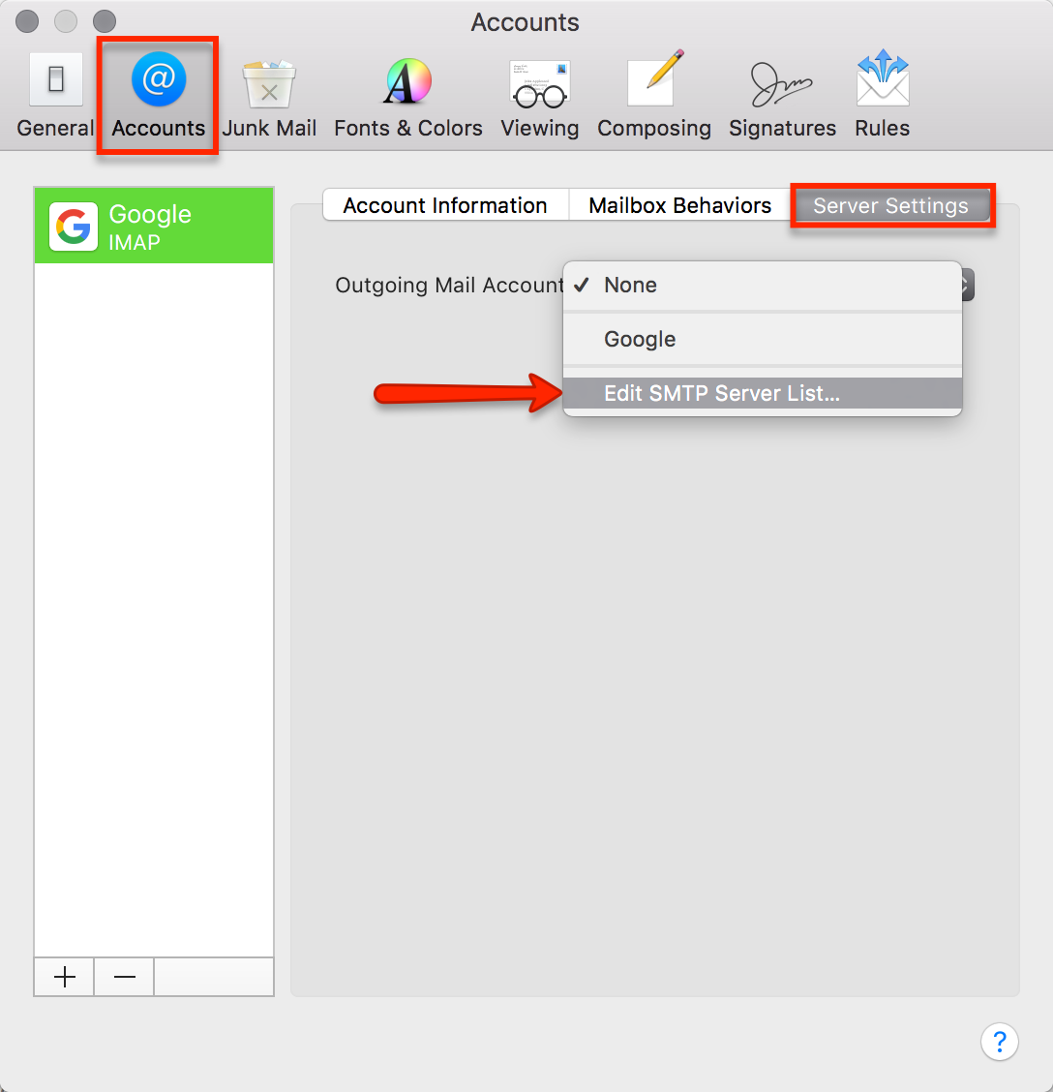Select the Accounts icon
1053x1092 pixels.
click(157, 92)
